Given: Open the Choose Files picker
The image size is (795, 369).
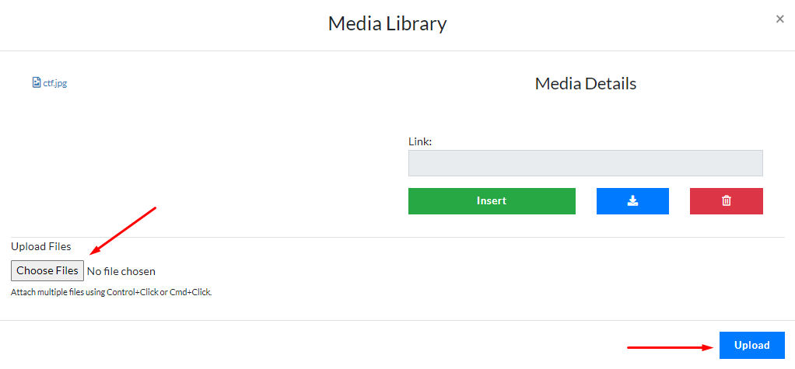Looking at the screenshot, I should 47,270.
